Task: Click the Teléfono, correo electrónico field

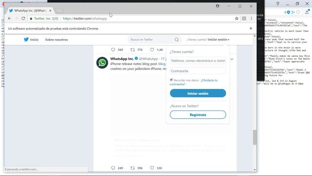Action: (x=198, y=61)
